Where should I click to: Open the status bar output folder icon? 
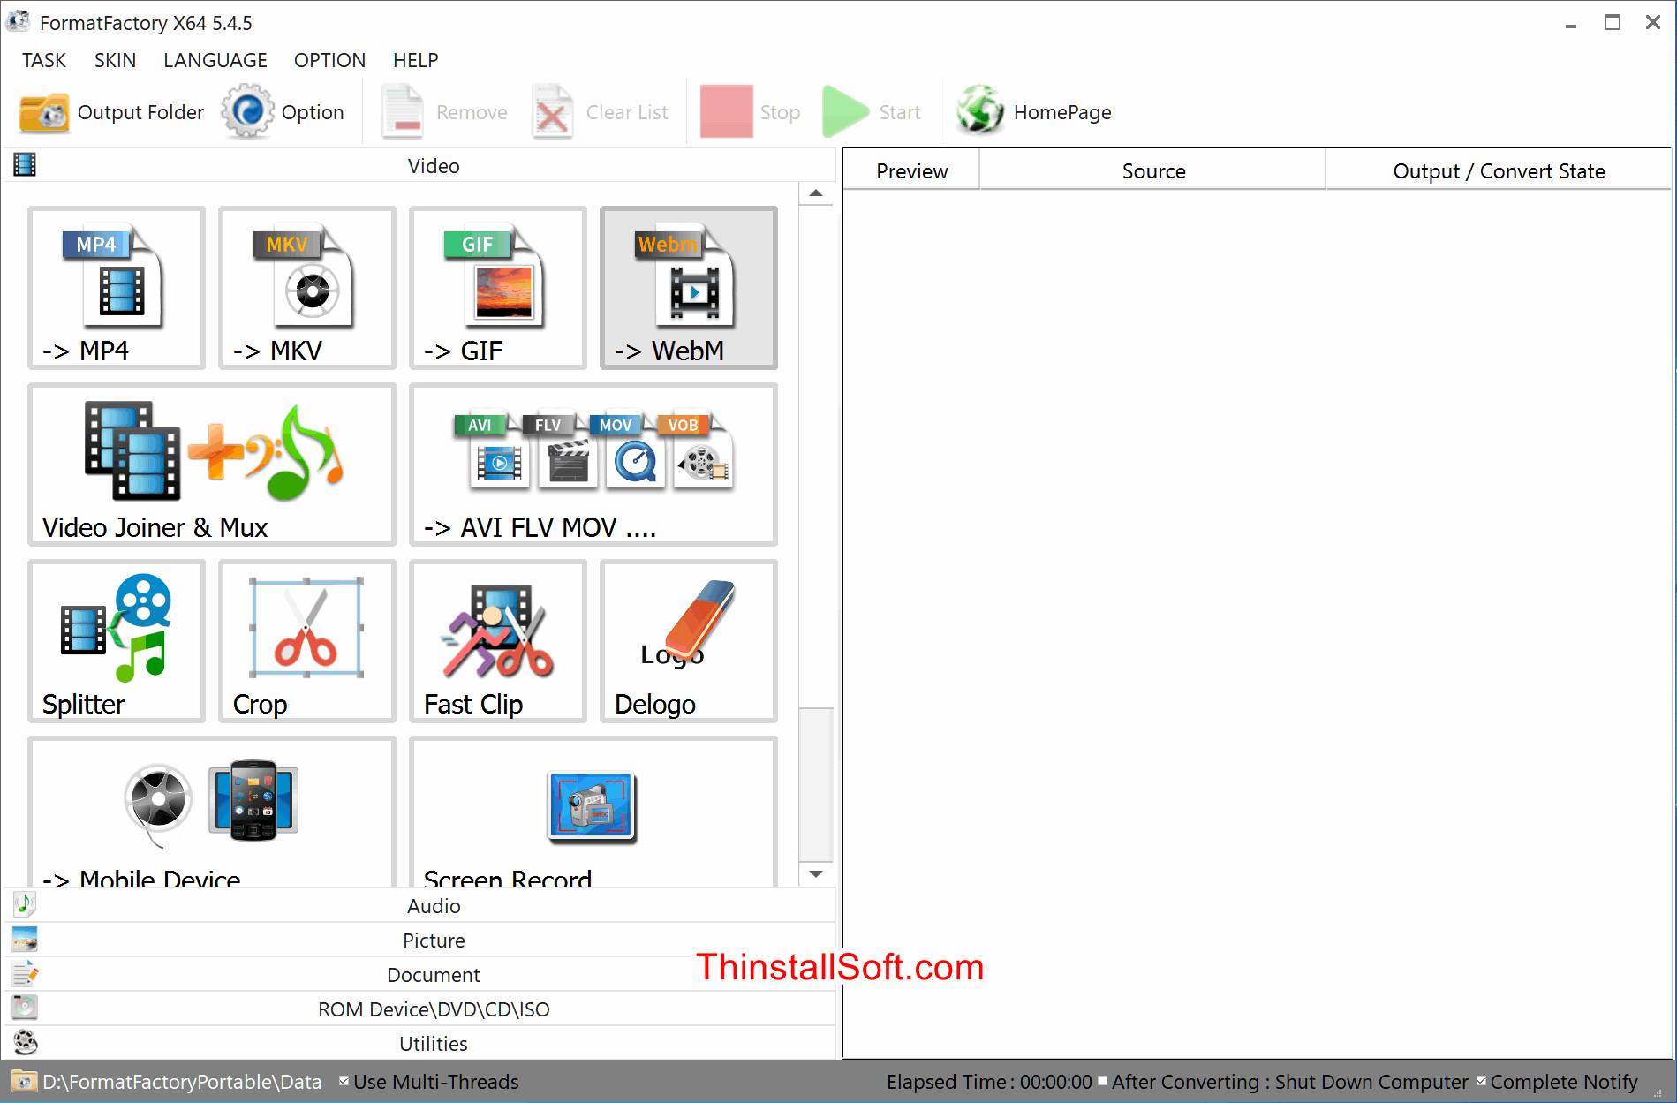24,1082
